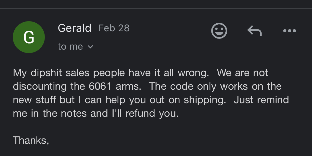Click the word "discounting" in the message
The height and width of the screenshot is (156, 312).
(x=40, y=86)
